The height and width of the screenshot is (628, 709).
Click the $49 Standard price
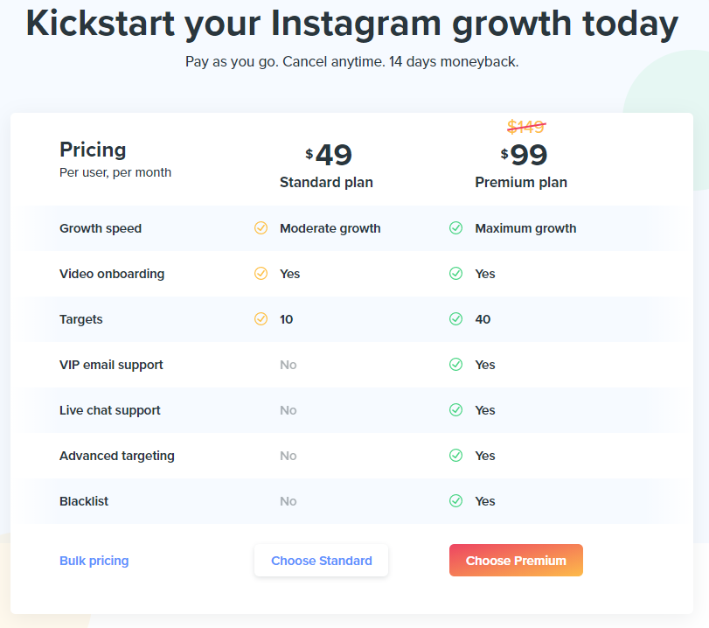click(x=329, y=156)
